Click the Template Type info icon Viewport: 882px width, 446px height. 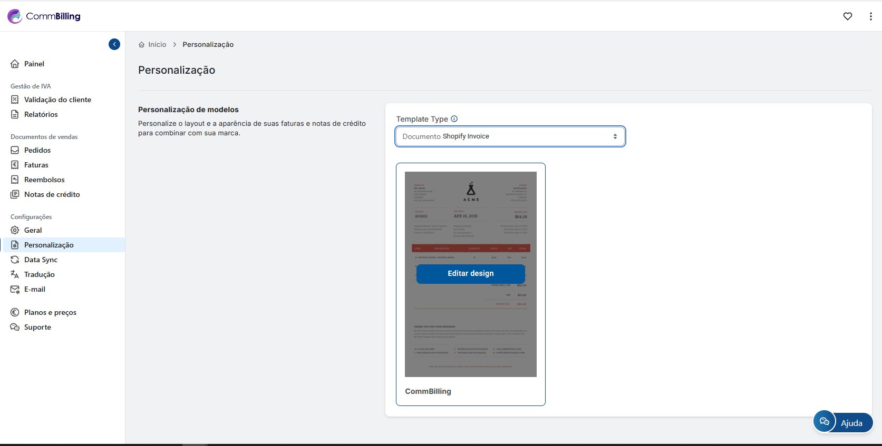[454, 119]
